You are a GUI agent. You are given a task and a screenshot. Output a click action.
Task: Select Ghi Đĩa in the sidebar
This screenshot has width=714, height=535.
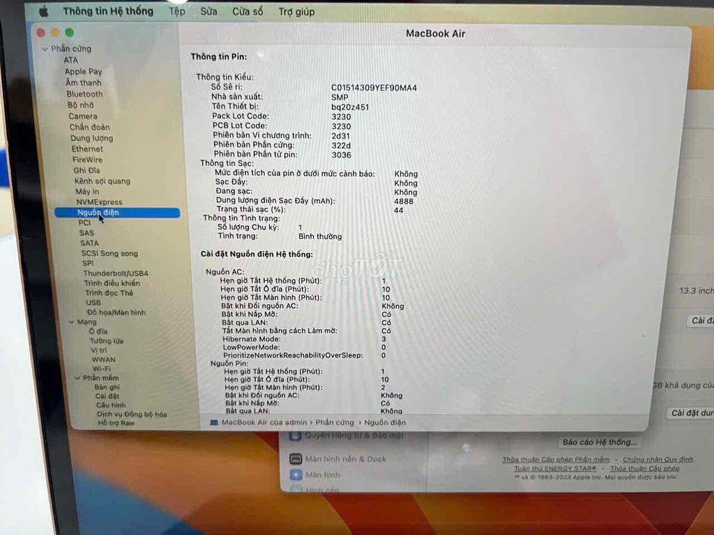[x=86, y=170]
